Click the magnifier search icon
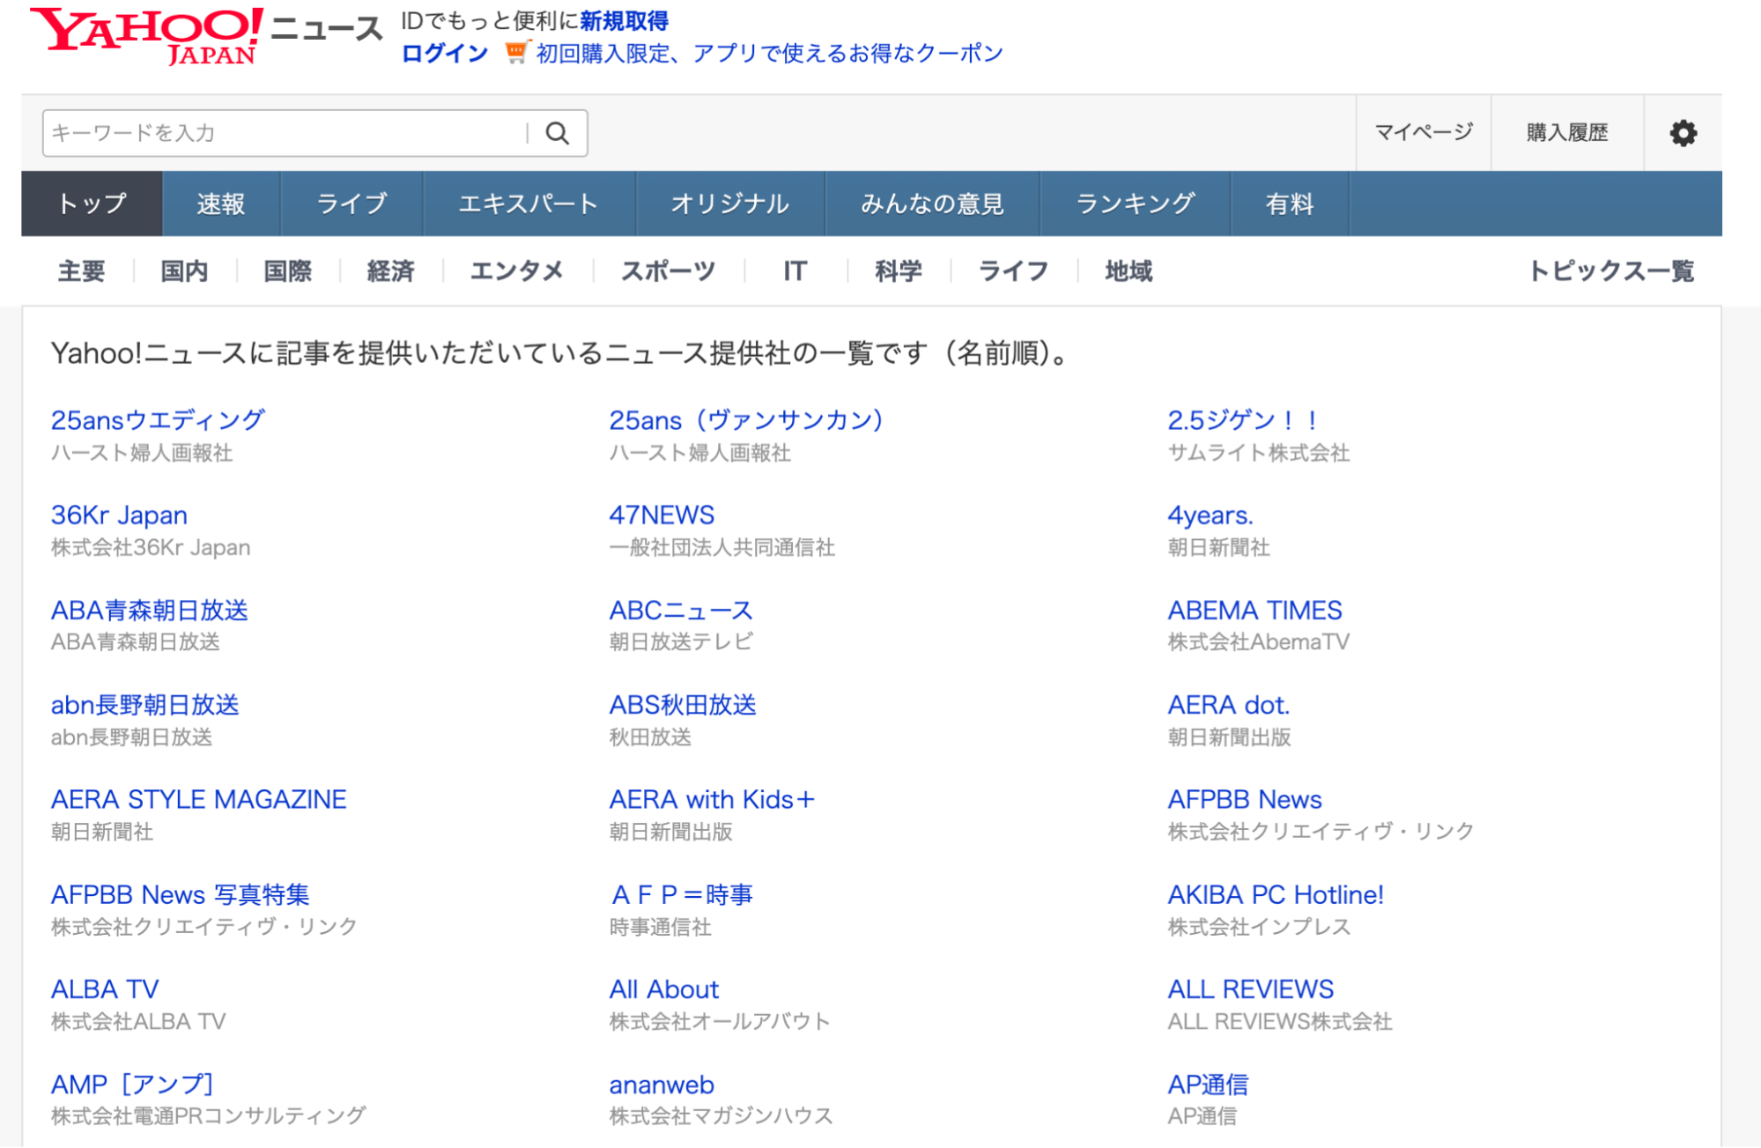This screenshot has width=1761, height=1148. [558, 133]
